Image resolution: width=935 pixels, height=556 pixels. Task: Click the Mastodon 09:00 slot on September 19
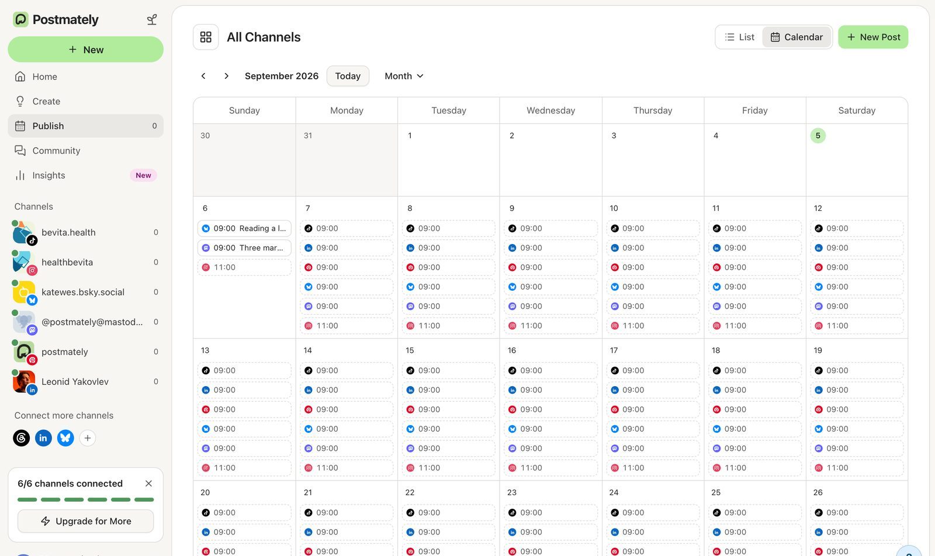click(x=857, y=449)
